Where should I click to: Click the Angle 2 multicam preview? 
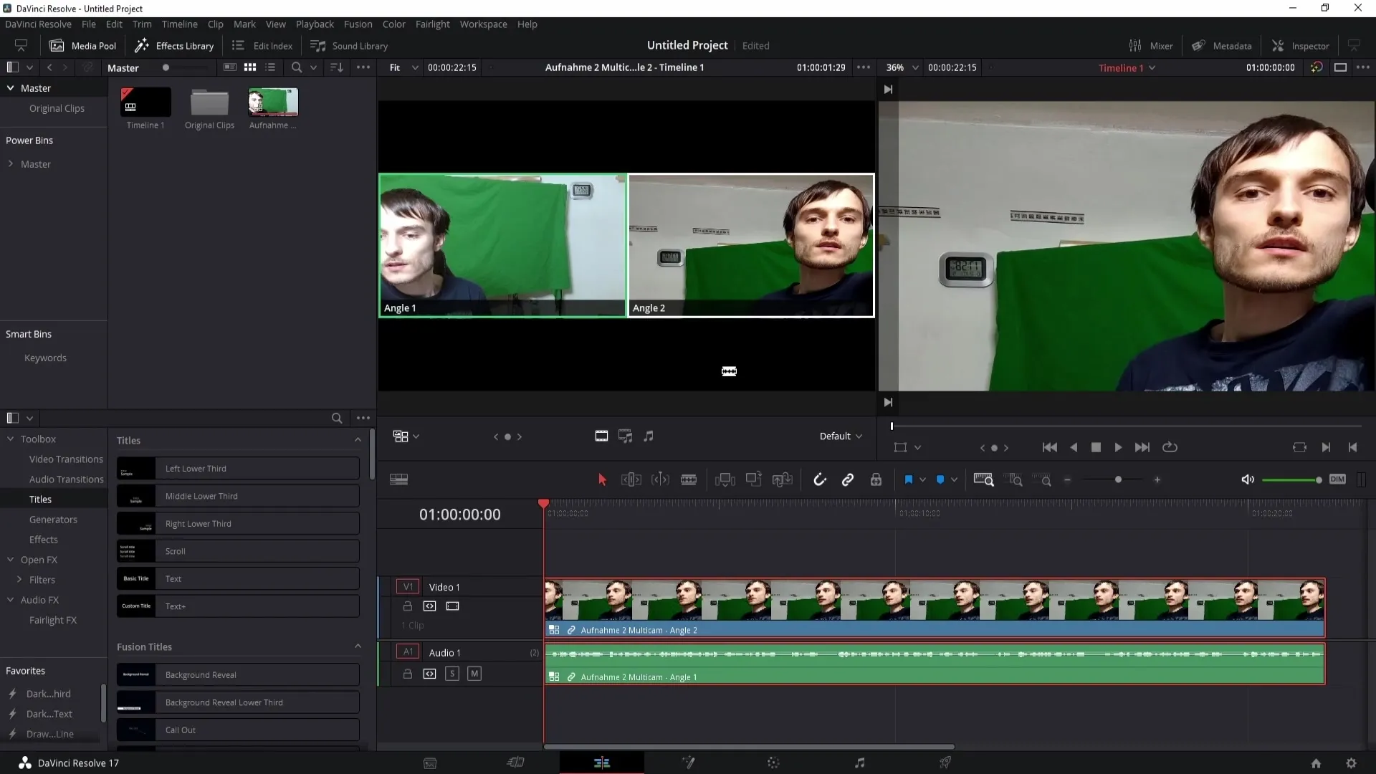point(751,245)
